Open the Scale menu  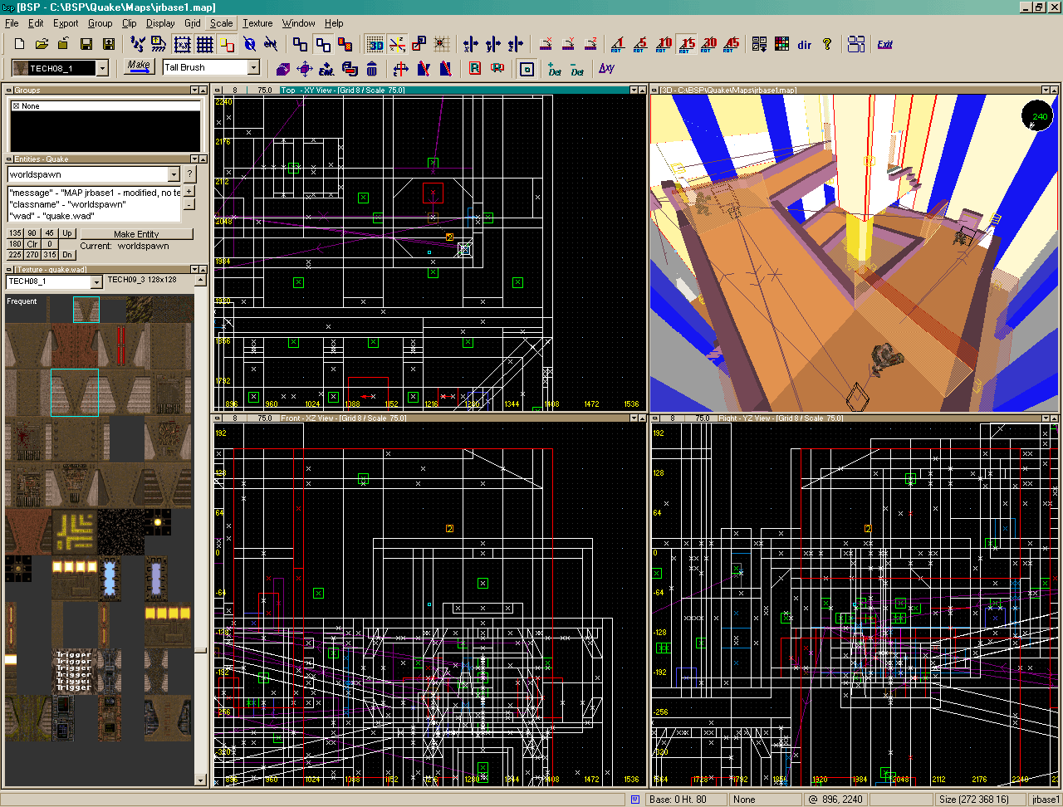(221, 23)
